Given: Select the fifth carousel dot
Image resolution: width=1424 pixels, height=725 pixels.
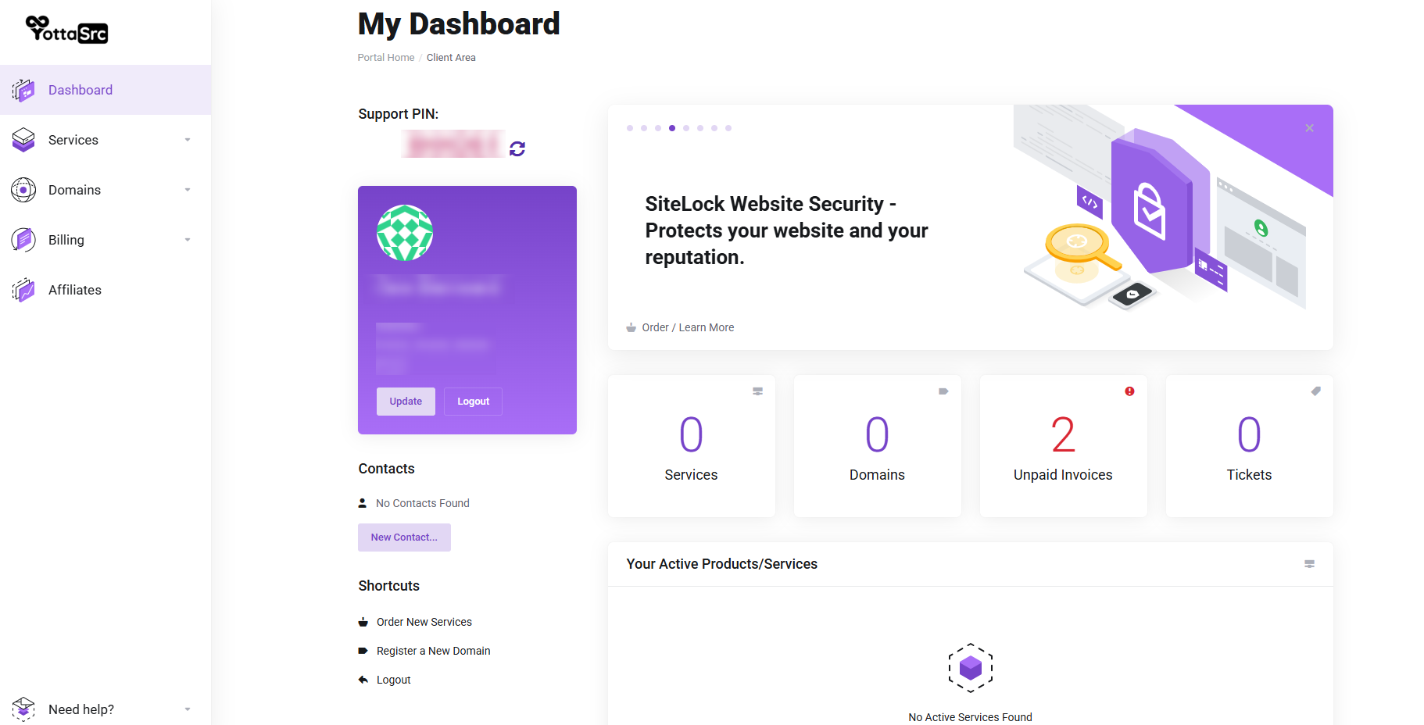Looking at the screenshot, I should click(686, 128).
